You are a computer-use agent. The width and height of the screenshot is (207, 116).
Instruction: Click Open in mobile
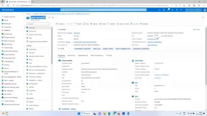click(x=123, y=24)
